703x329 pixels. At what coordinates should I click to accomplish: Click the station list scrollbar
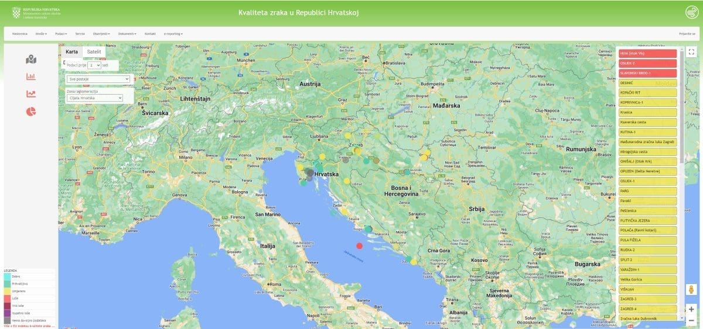point(681,175)
